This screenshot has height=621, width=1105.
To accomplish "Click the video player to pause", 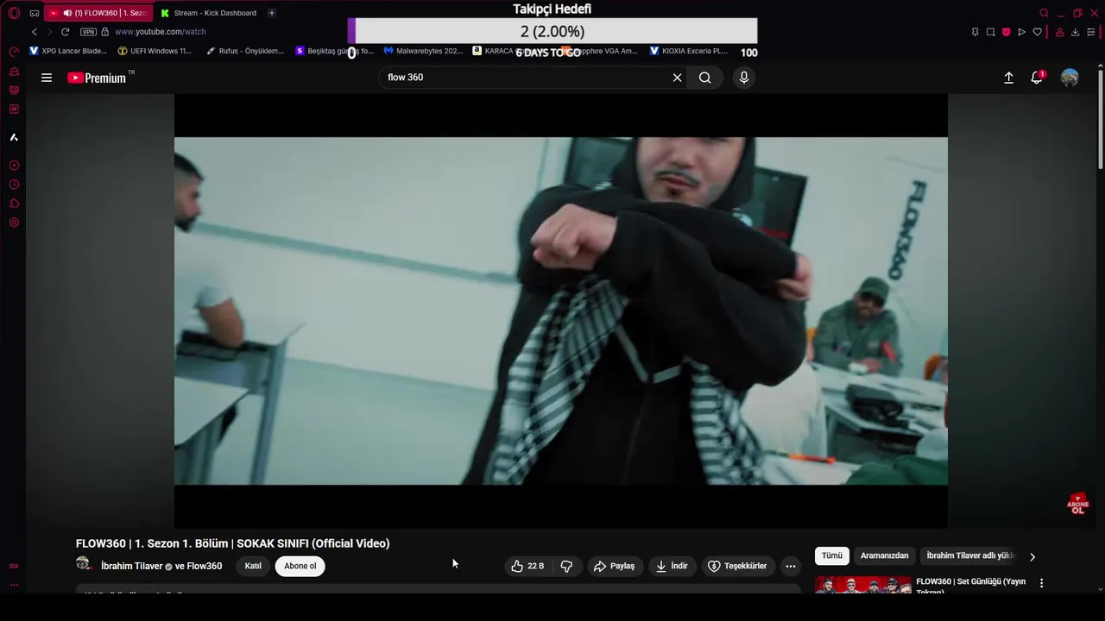I will tap(560, 310).
